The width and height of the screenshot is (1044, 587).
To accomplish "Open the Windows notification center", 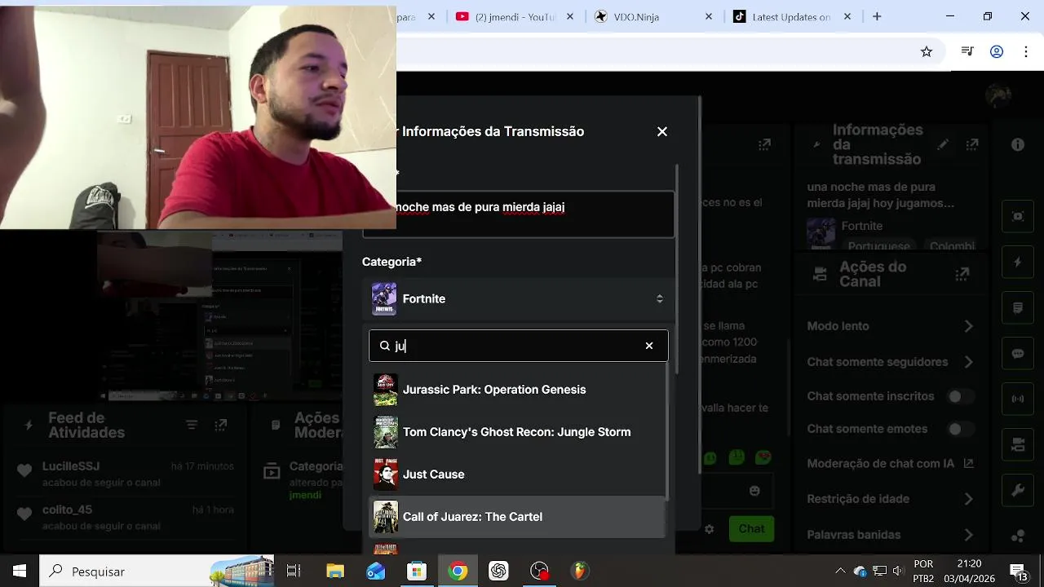I will tap(1018, 572).
